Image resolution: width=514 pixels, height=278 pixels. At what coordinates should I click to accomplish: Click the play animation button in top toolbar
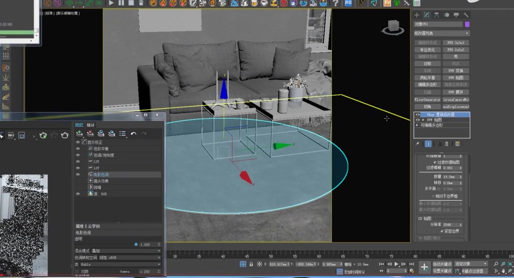coord(111,3)
